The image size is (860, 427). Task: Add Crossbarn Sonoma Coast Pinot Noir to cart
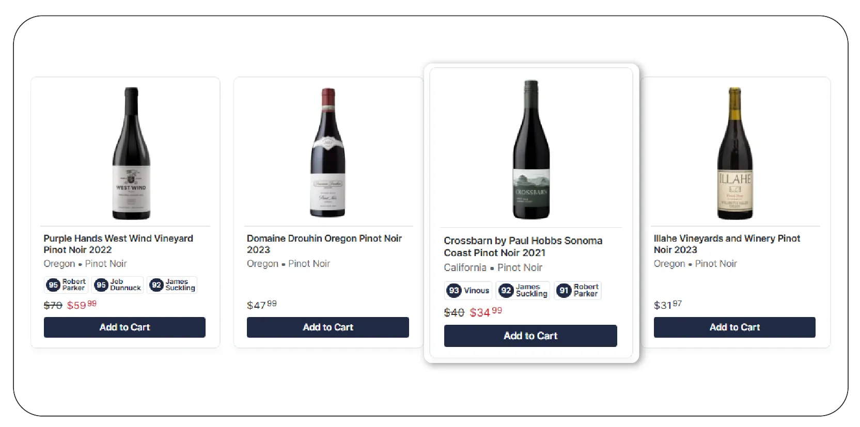530,336
